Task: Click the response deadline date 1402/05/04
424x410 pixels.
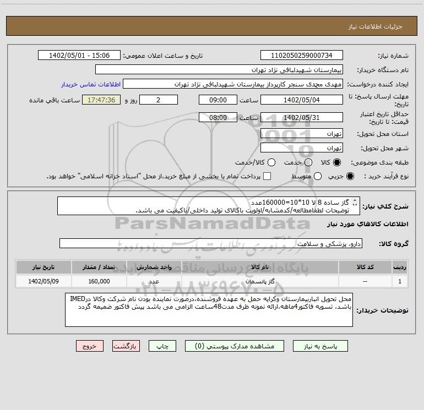Action: pyautogui.click(x=302, y=100)
